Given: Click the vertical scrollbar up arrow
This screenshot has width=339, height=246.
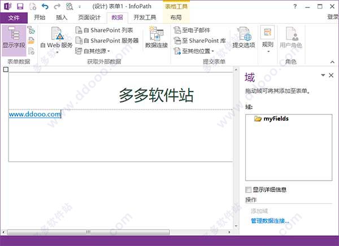Looking at the screenshot, I should [236, 70].
